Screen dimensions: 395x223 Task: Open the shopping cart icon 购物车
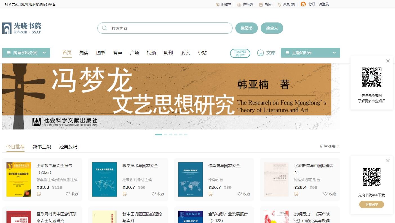click(x=218, y=4)
